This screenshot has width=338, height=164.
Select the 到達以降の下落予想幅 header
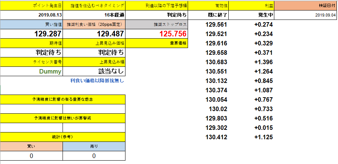click(x=157, y=6)
